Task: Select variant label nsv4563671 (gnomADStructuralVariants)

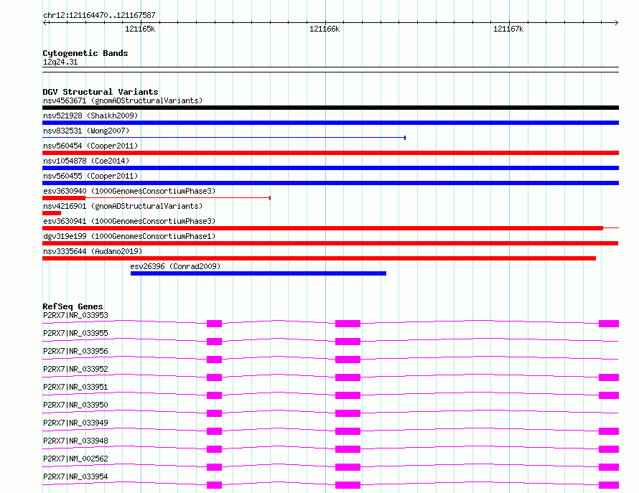Action: point(123,100)
